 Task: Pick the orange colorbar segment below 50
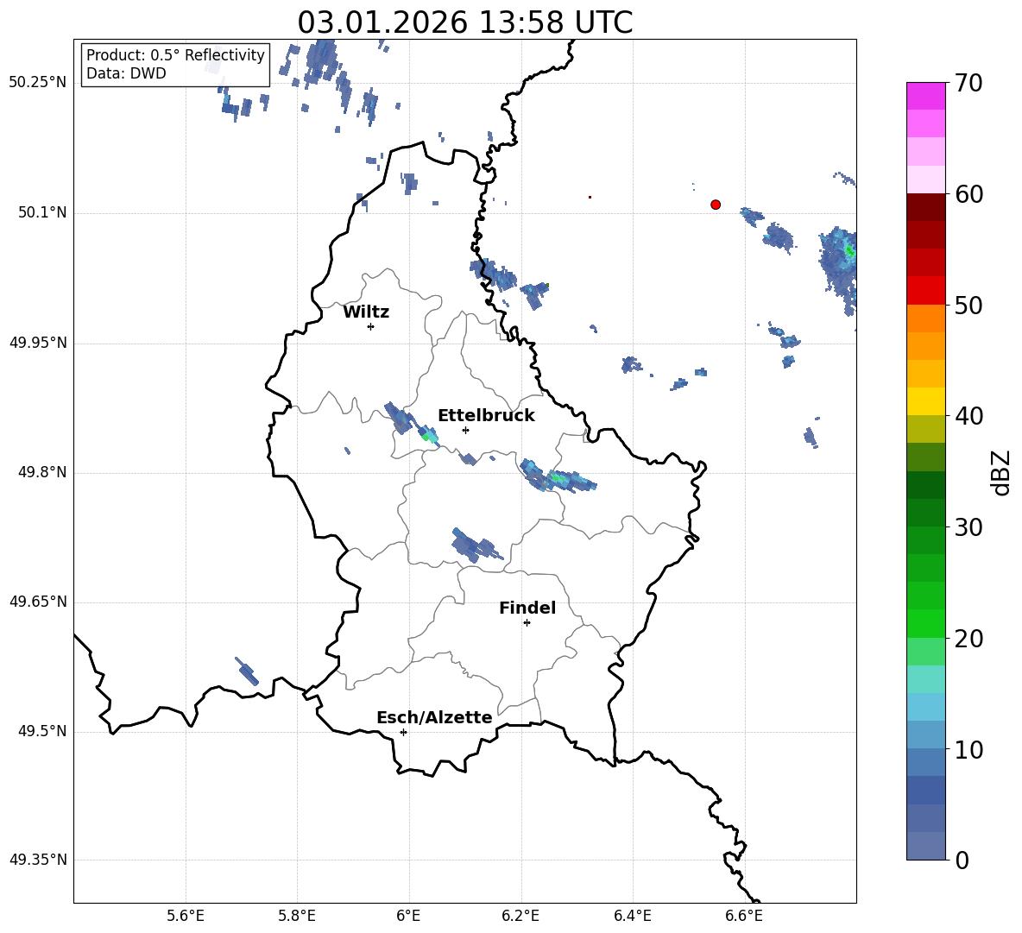[926, 318]
